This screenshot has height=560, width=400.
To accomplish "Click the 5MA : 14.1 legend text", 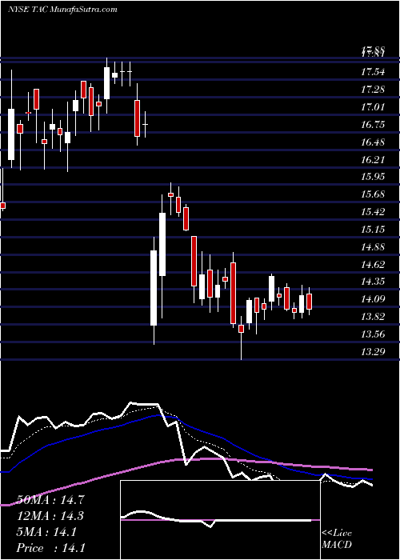I will tap(46, 532).
